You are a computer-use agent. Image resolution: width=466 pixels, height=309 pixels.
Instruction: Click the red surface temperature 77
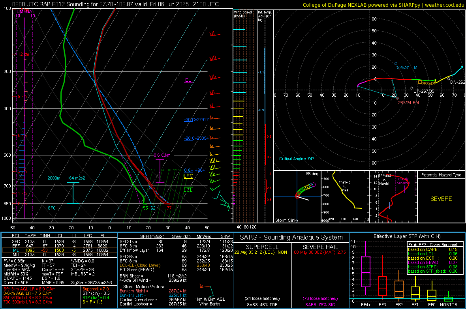(169, 208)
